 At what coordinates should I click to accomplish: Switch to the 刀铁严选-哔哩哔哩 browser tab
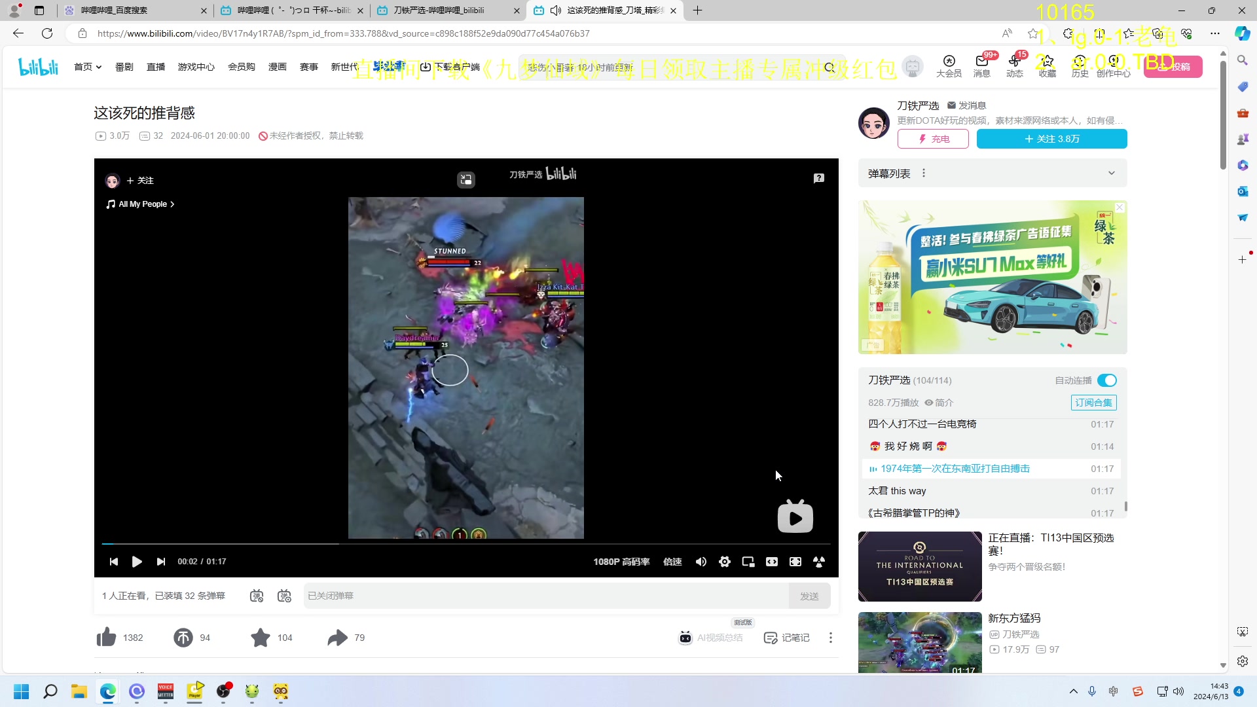pyautogui.click(x=448, y=10)
